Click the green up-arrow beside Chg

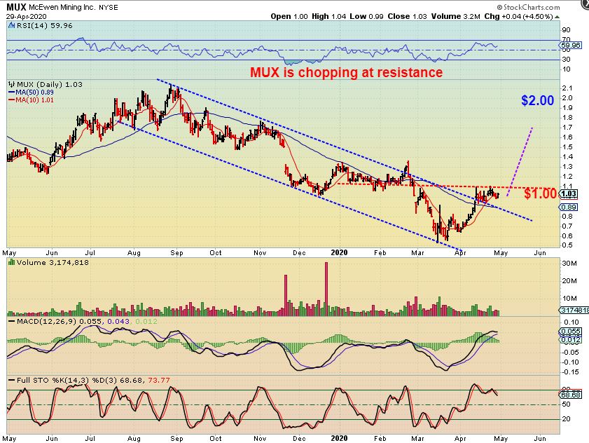pyautogui.click(x=557, y=17)
